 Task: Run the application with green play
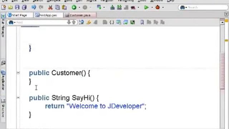tap(146, 7)
